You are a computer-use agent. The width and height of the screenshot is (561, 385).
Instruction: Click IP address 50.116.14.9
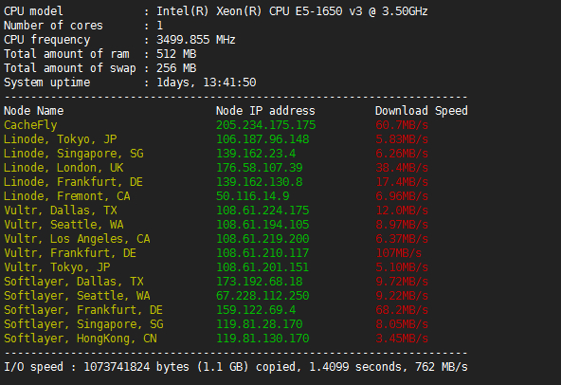(253, 196)
